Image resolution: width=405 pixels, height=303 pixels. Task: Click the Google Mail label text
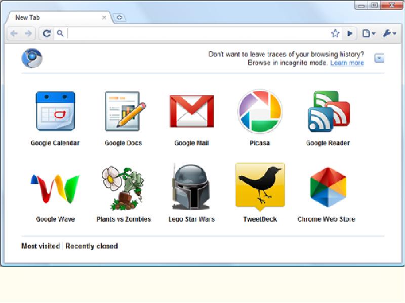[191, 143]
